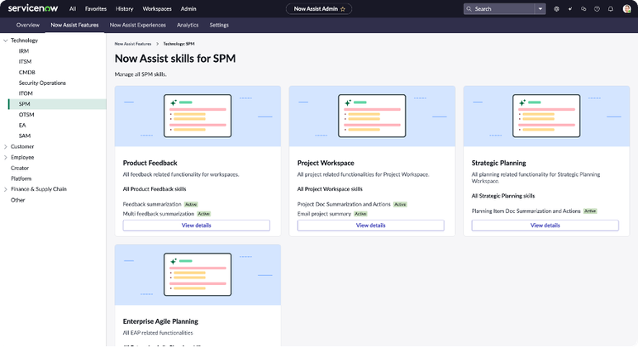This screenshot has height=347, width=638.
Task: Open the chat bubbles icon
Action: pos(583,9)
